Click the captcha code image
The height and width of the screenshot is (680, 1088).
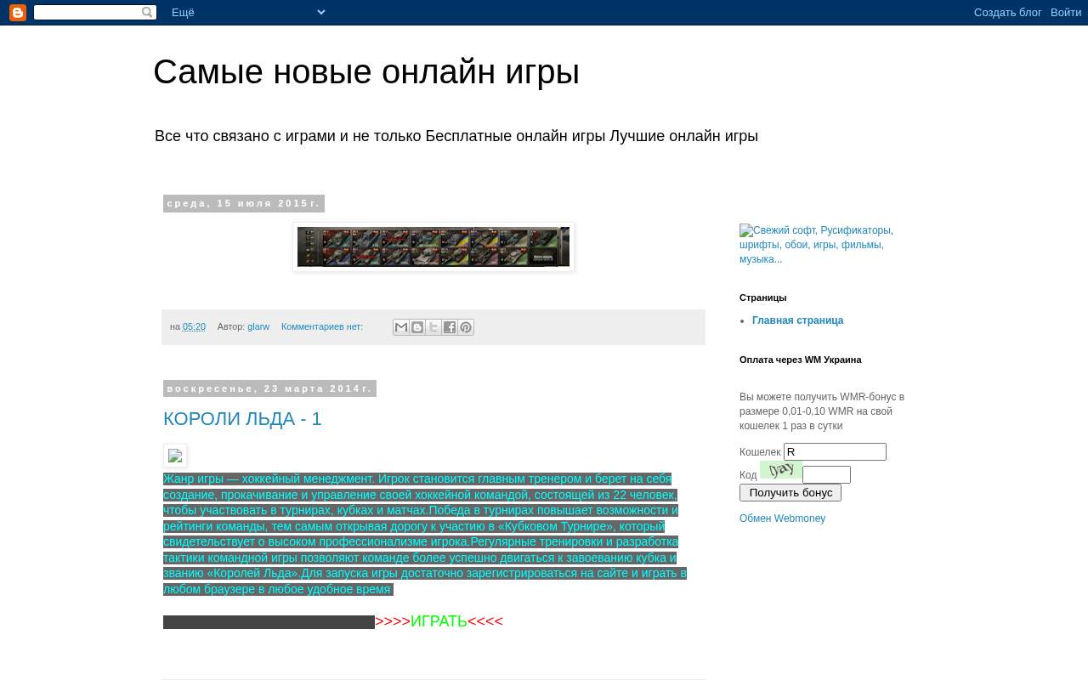click(x=781, y=470)
